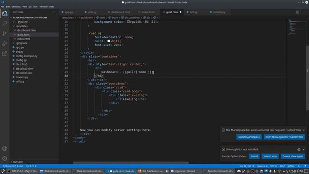The height and width of the screenshot is (174, 309).
Task: Click errors and warnings count in status bar
Action: (31, 166)
